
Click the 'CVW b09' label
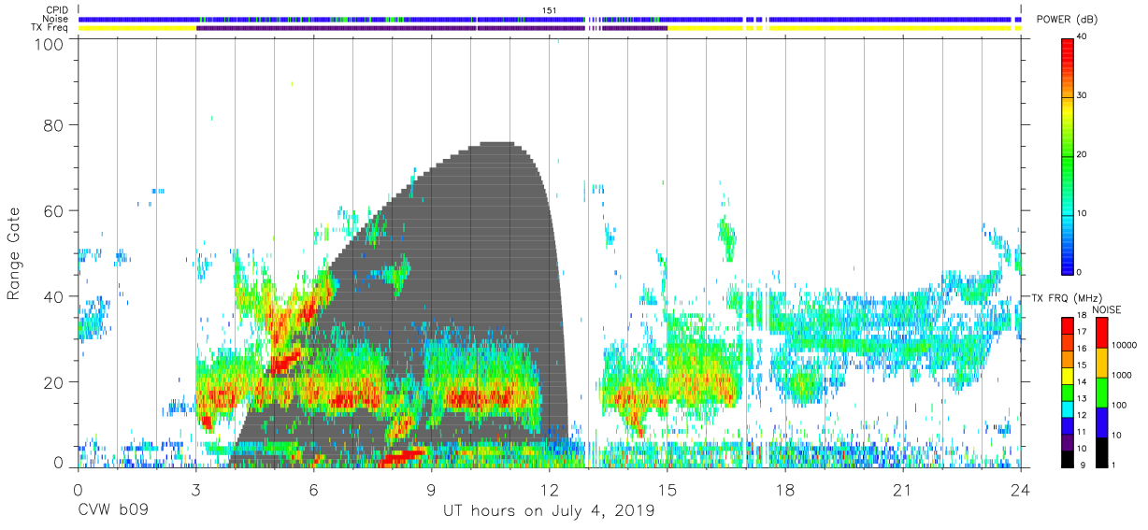(x=113, y=511)
